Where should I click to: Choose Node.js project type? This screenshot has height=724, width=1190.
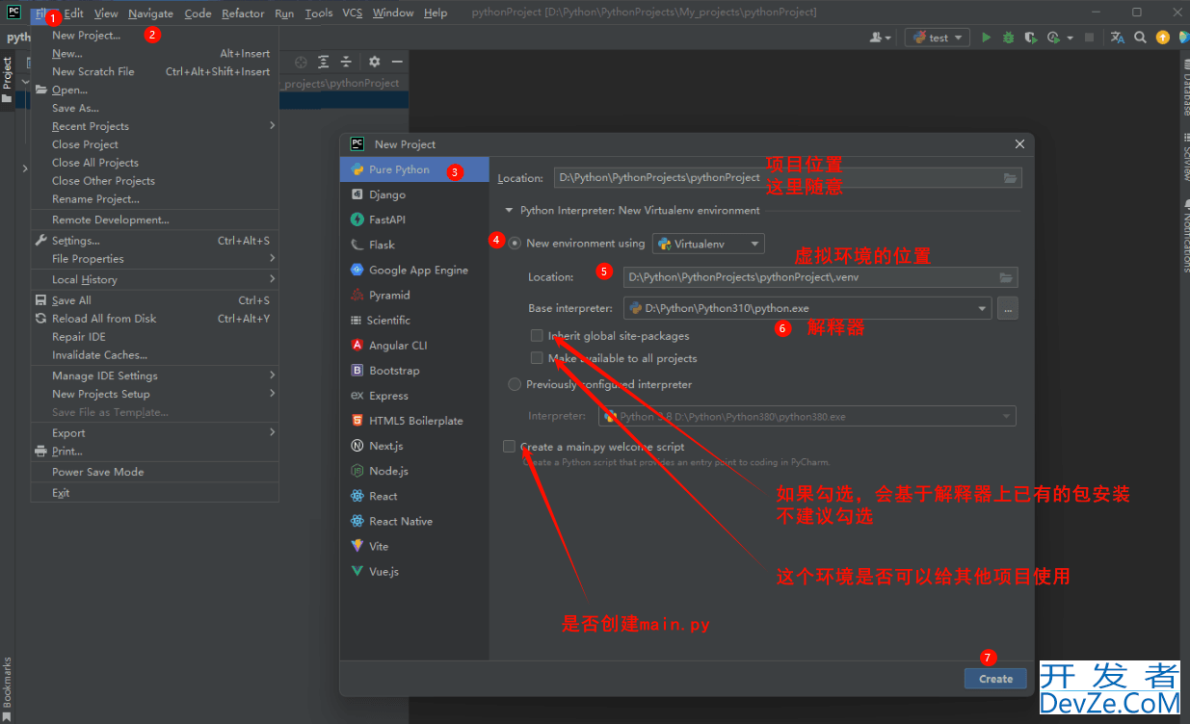click(x=414, y=471)
